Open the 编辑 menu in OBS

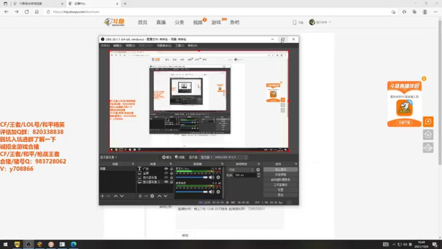[x=117, y=45]
